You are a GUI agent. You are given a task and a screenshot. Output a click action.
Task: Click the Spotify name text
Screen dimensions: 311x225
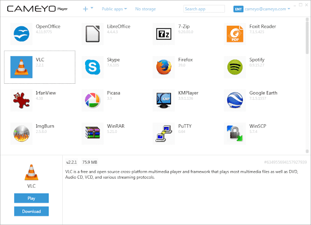(257, 59)
